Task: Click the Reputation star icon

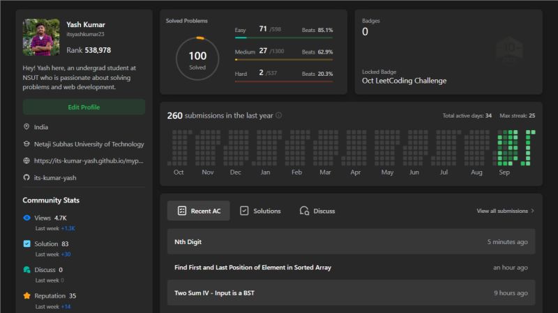Action: point(27,296)
